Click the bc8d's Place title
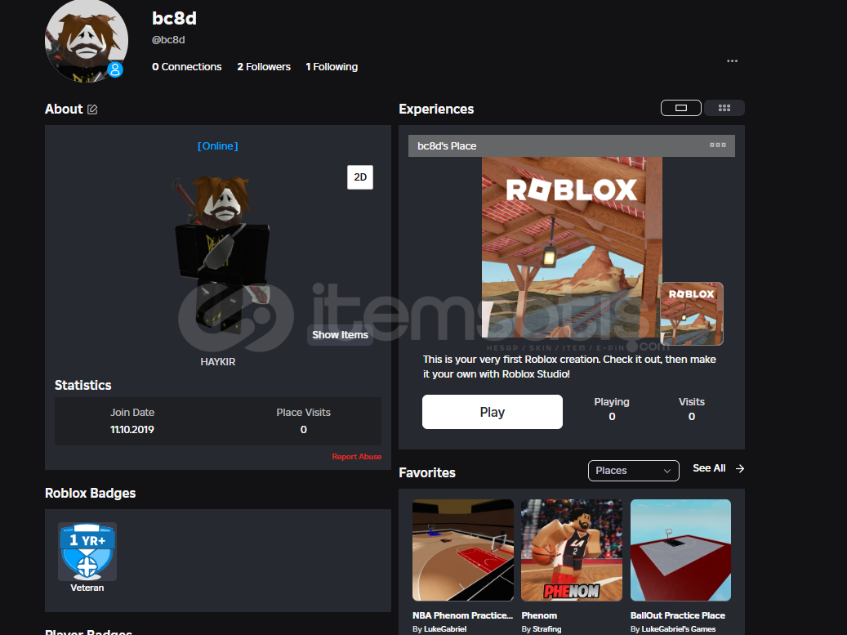Screen dimensions: 847x635 pos(447,146)
